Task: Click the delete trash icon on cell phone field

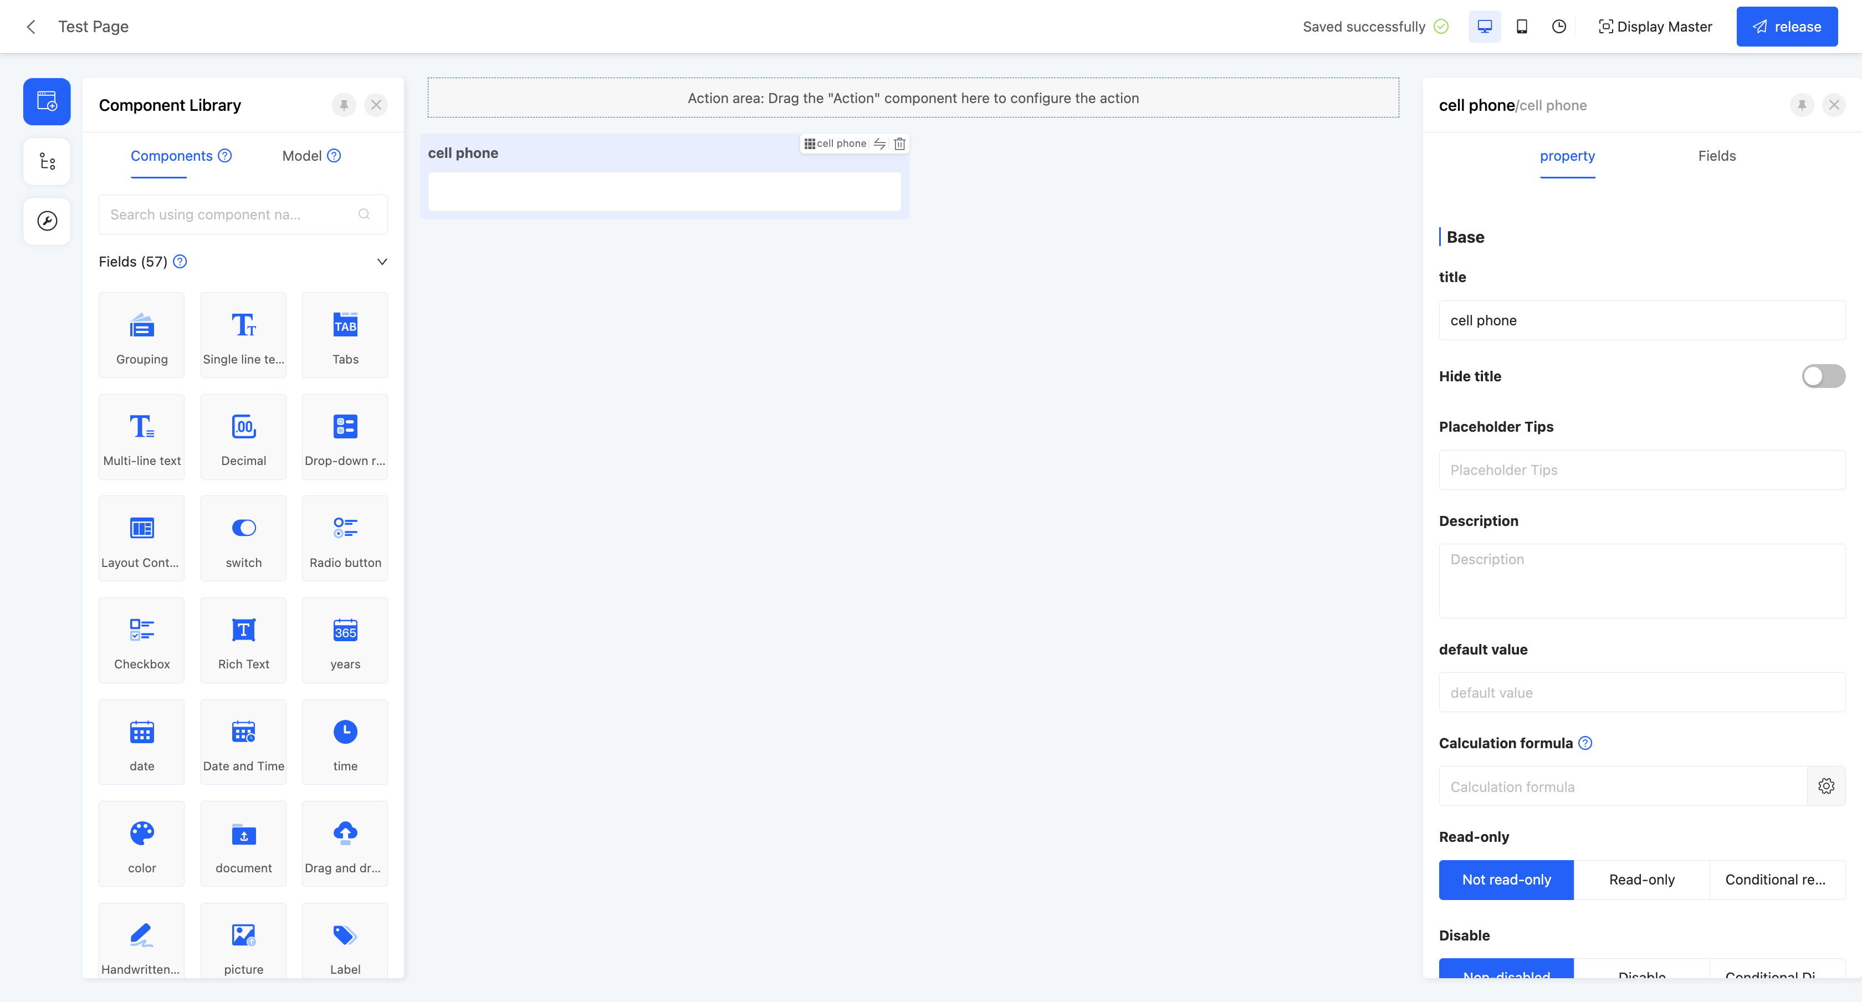Action: 899,144
